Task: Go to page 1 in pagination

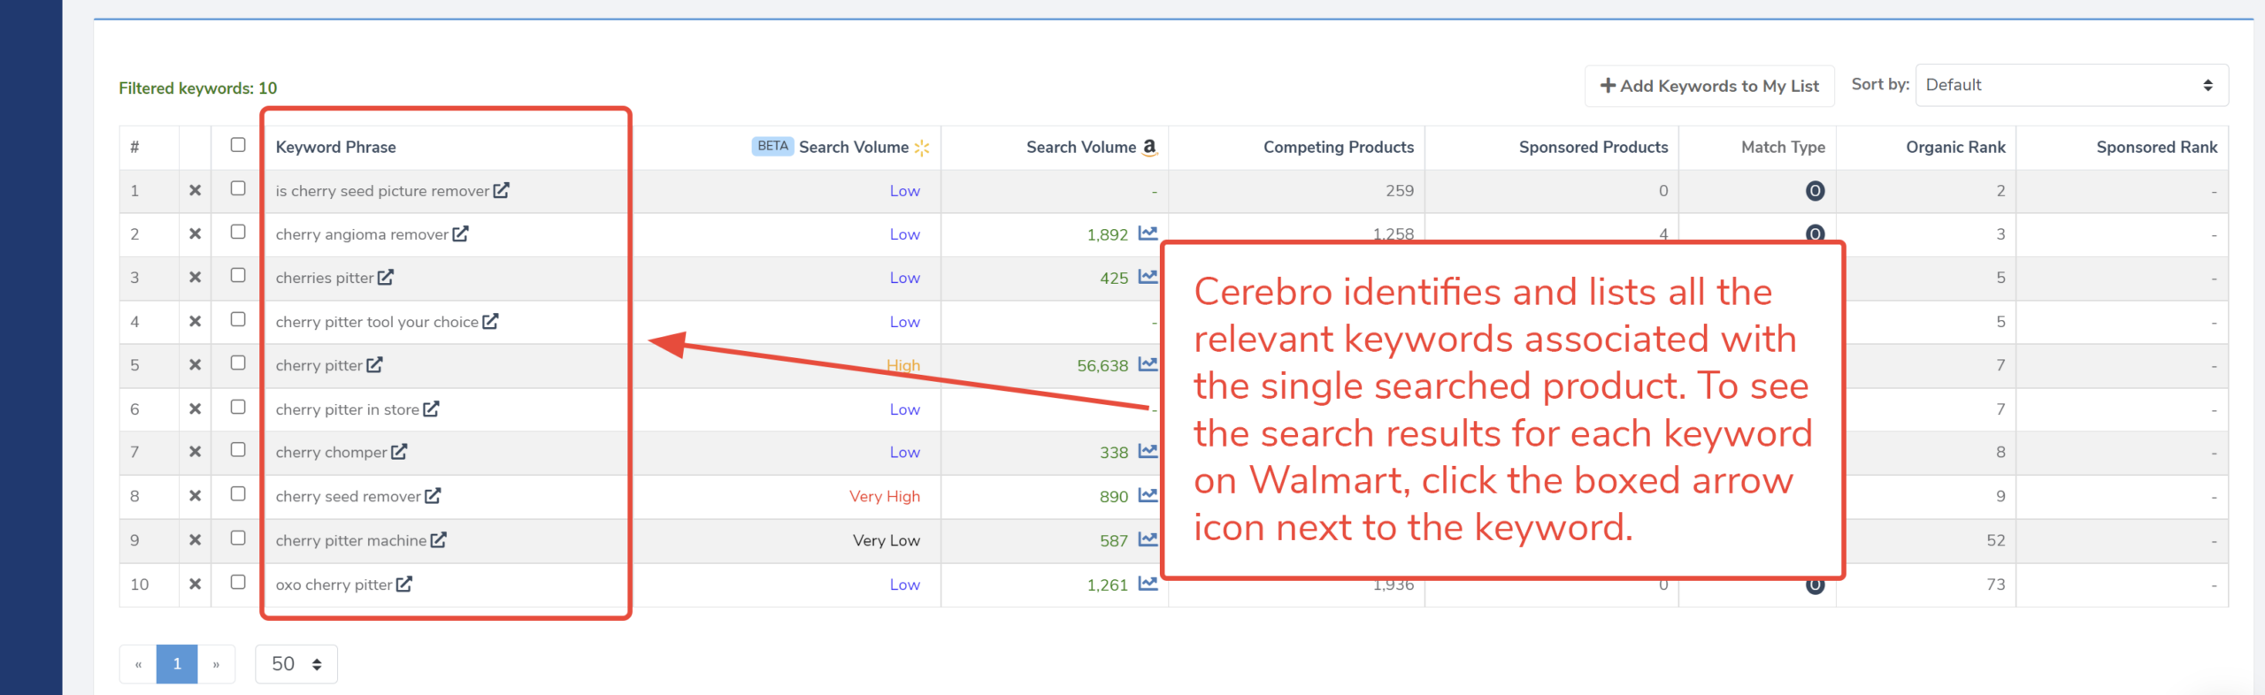Action: pos(177,664)
